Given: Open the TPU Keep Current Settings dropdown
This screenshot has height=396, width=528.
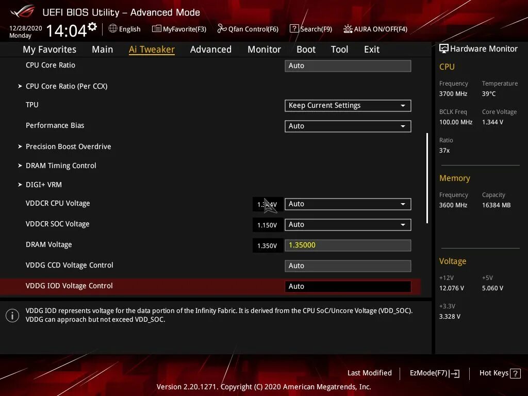Looking at the screenshot, I should [x=348, y=105].
